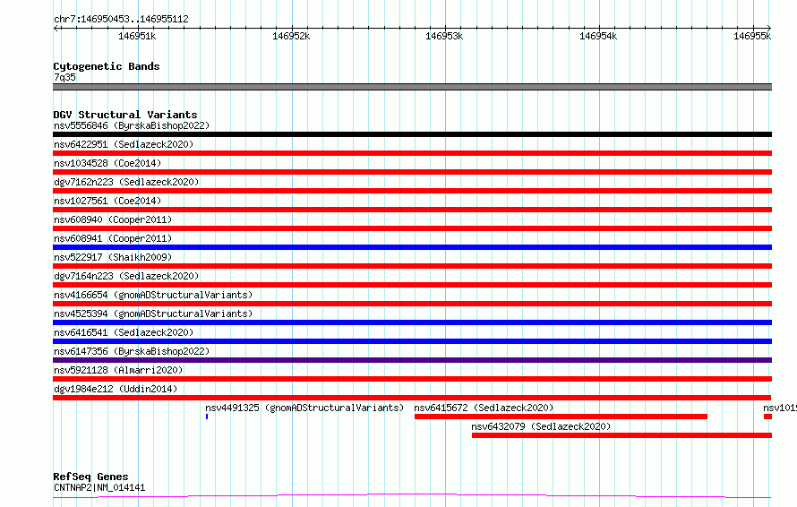
Task: Open nsv1027561 (Coe2014) label
Action: 107,201
